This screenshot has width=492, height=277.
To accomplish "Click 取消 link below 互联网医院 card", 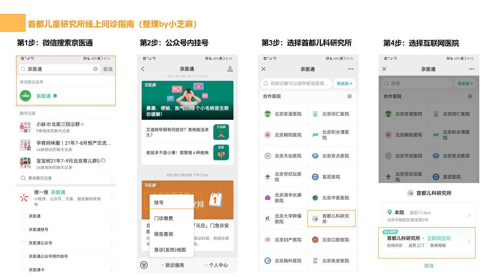I will (x=429, y=266).
